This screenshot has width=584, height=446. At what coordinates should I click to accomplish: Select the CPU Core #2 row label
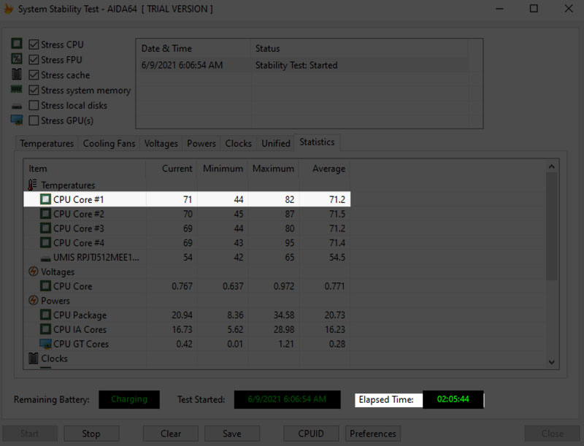(79, 214)
